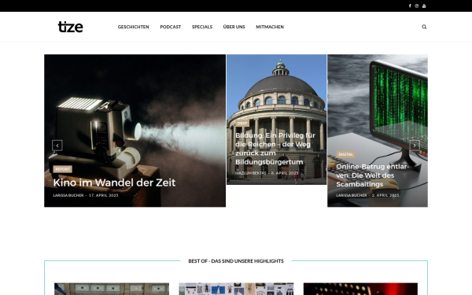Click the 2. April 2025 date

[x=385, y=195]
